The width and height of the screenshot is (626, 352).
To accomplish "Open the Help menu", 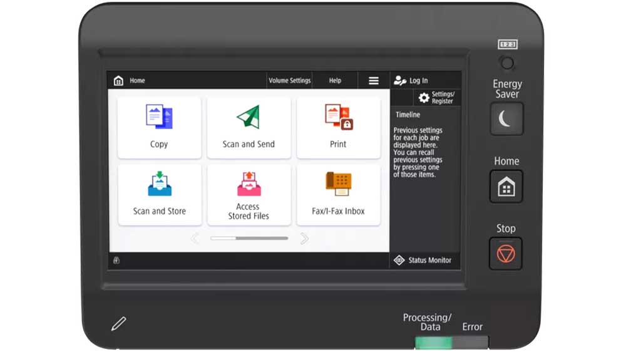I will pyautogui.click(x=335, y=81).
